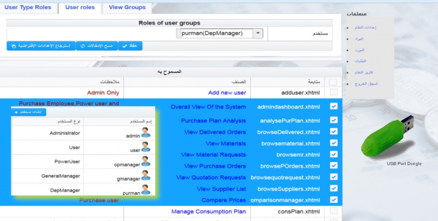This screenshot has width=438, height=221.
Task: Open the 'Add new user' link
Action: (227, 92)
